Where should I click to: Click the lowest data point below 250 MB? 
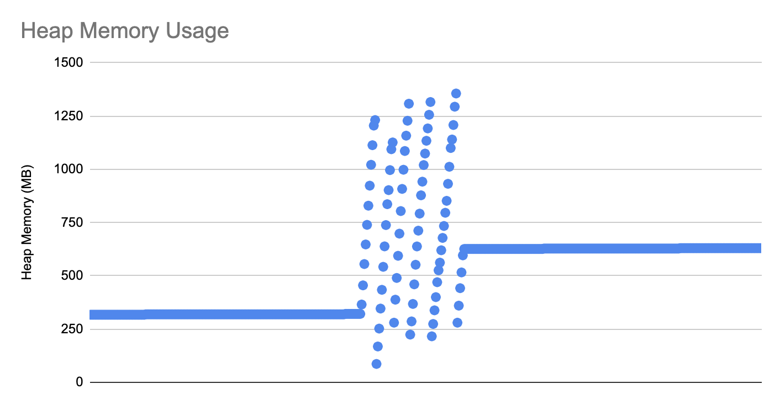pos(376,364)
